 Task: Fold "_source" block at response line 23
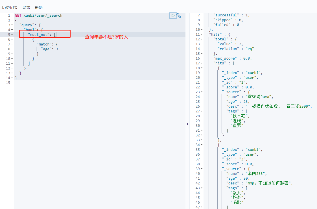tap(202, 92)
